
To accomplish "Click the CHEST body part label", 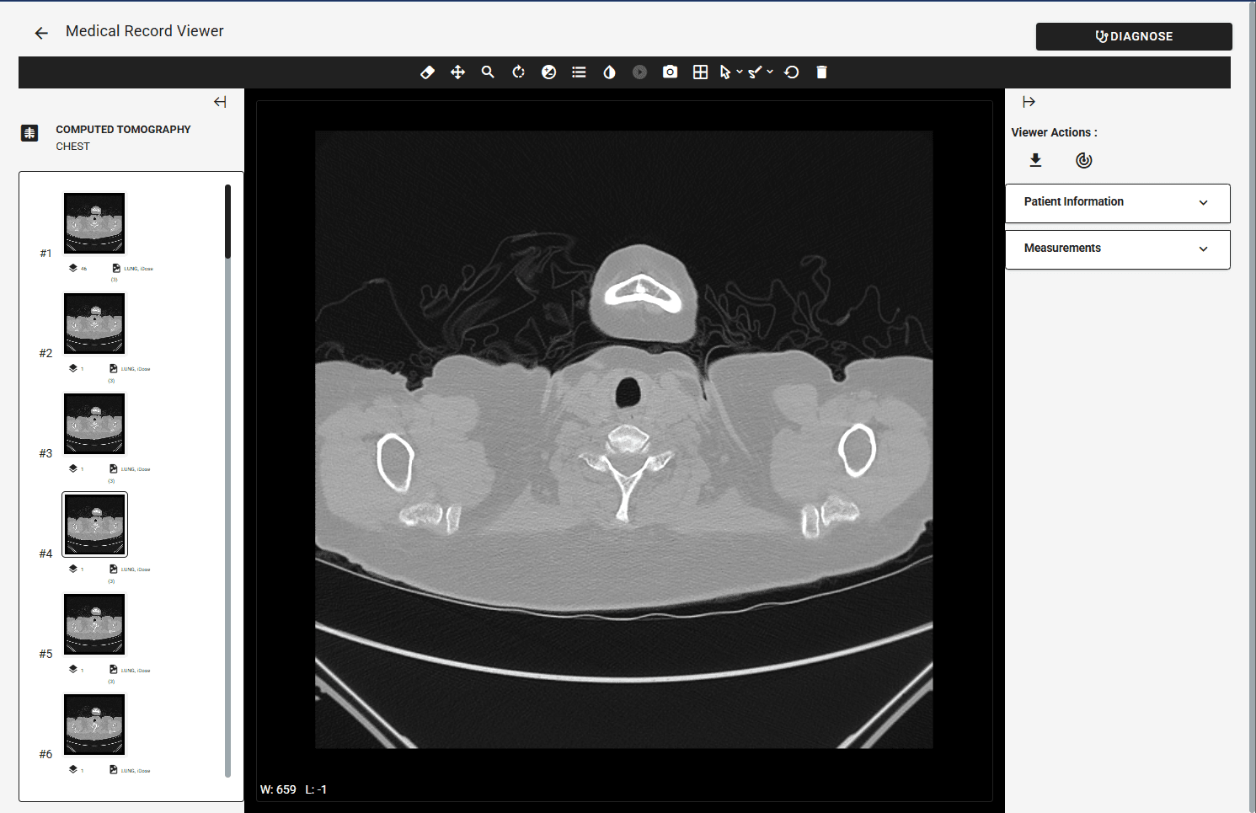I will click(x=72, y=146).
